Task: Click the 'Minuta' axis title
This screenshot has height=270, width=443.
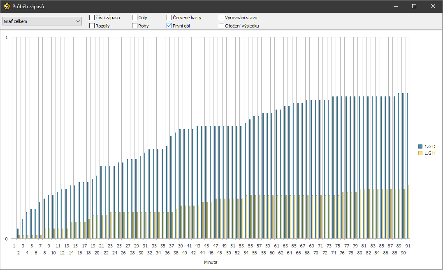Action: (211, 262)
